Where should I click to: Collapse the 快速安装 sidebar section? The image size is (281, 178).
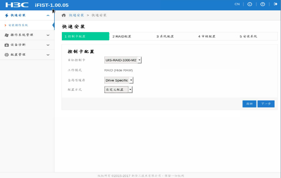[48, 15]
